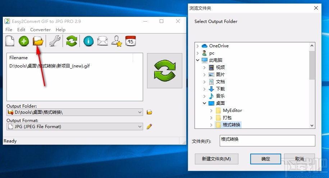329x178 pixels.
Task: Open the Help menu
Action: pos(60,30)
